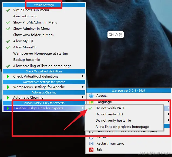Click the moon icon in IME indicator
The height and width of the screenshot is (157, 172).
coord(116,35)
